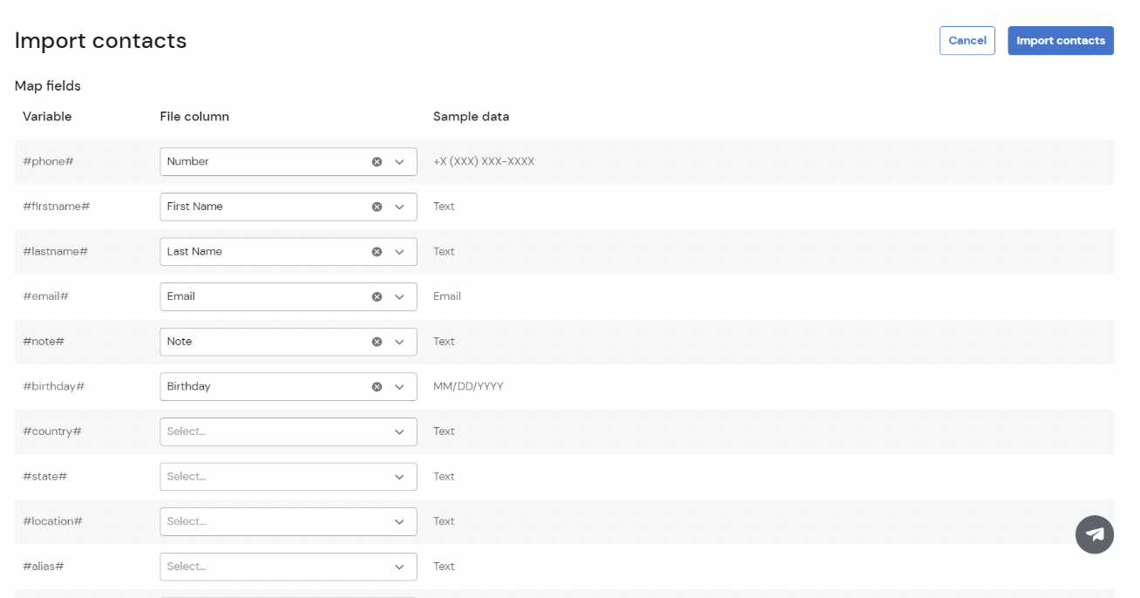This screenshot has height=598, width=1140.
Task: Clear the Birthday mapping for #birthday#
Action: (x=377, y=386)
